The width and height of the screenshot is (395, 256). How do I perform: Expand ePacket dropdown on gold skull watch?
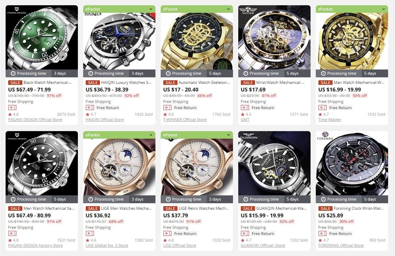(x=228, y=9)
